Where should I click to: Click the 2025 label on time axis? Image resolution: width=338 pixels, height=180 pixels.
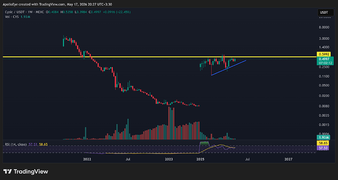click(x=201, y=159)
